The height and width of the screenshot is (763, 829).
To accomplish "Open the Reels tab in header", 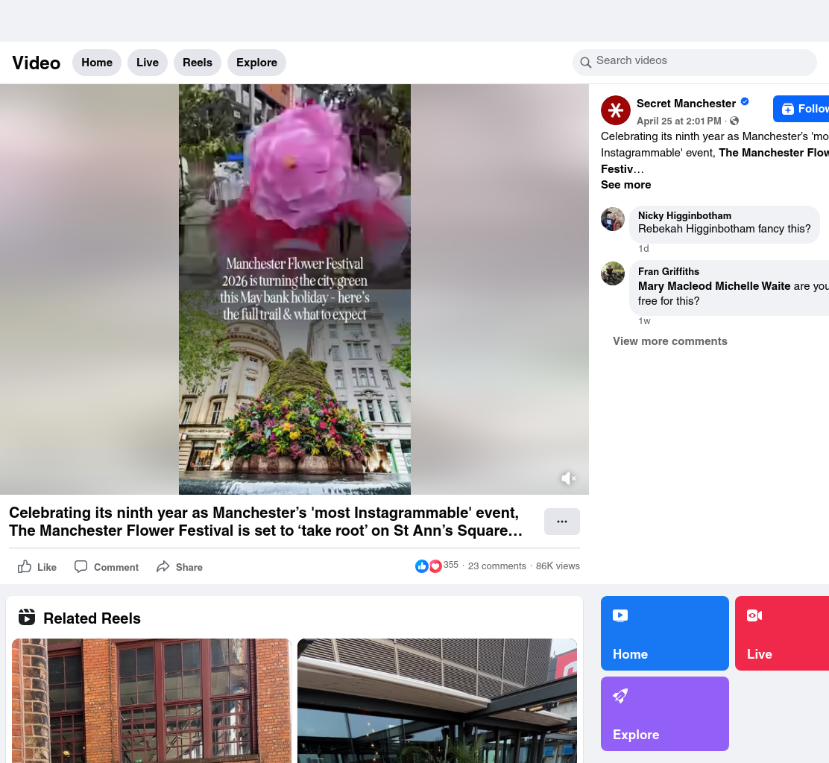I will click(x=198, y=63).
